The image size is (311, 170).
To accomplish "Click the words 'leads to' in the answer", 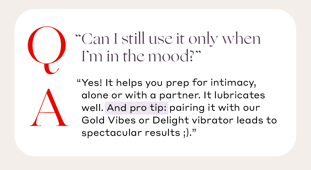I will click(257, 120).
